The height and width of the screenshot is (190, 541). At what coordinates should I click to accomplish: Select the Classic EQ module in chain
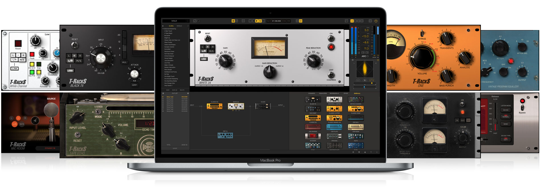tap(214, 106)
